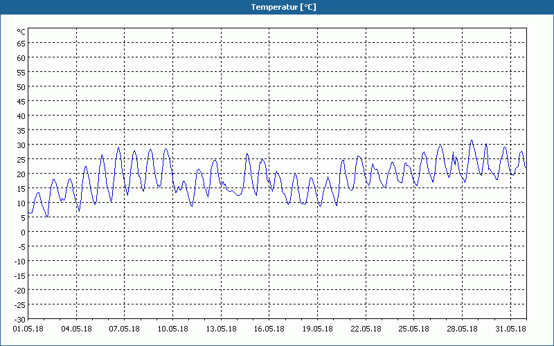The width and height of the screenshot is (554, 346).
Task: Select the 31.05.18 date on the x-axis
Action: click(x=510, y=329)
